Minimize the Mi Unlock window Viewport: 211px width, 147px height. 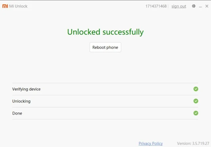coord(200,7)
